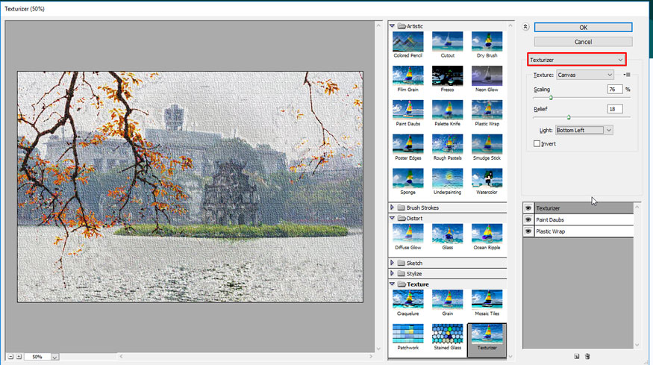Image resolution: width=653 pixels, height=365 pixels.
Task: Open the Texturizer filter selection dropdown
Action: (576, 60)
